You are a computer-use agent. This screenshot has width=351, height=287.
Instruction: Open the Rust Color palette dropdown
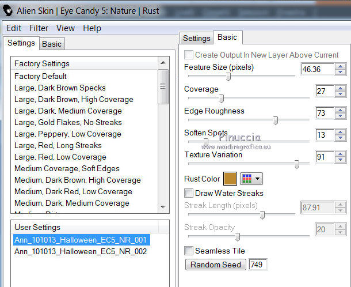pos(251,179)
